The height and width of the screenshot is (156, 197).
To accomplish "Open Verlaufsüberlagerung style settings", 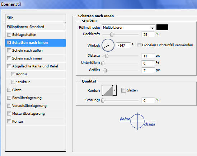I will point(29,106).
